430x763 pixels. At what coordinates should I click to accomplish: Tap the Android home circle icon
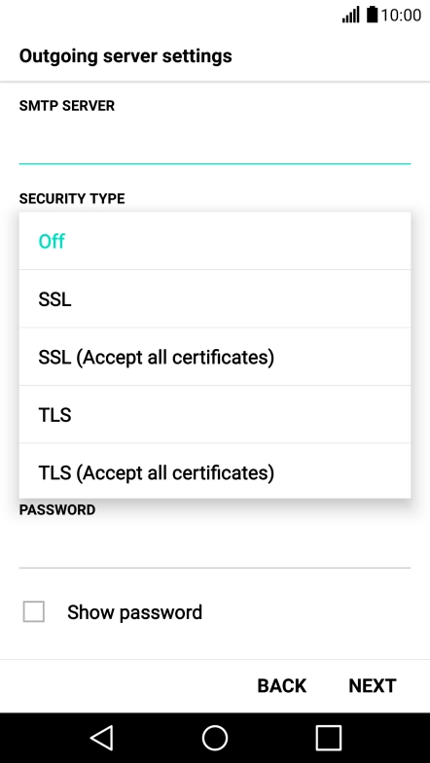pos(215,738)
